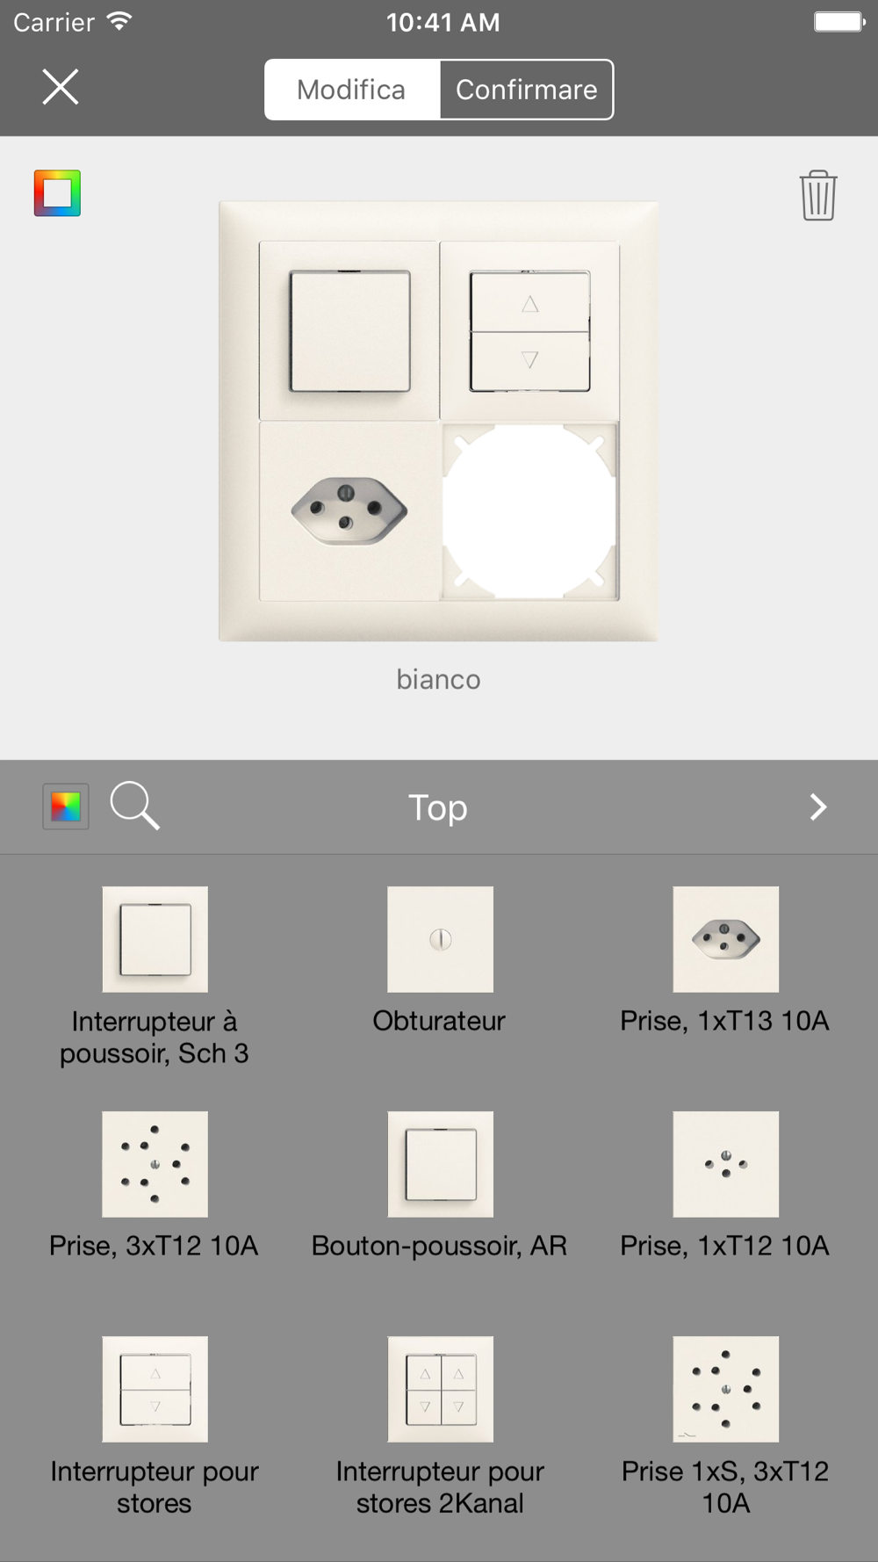Delete the configuration with the trash icon

[x=817, y=195]
